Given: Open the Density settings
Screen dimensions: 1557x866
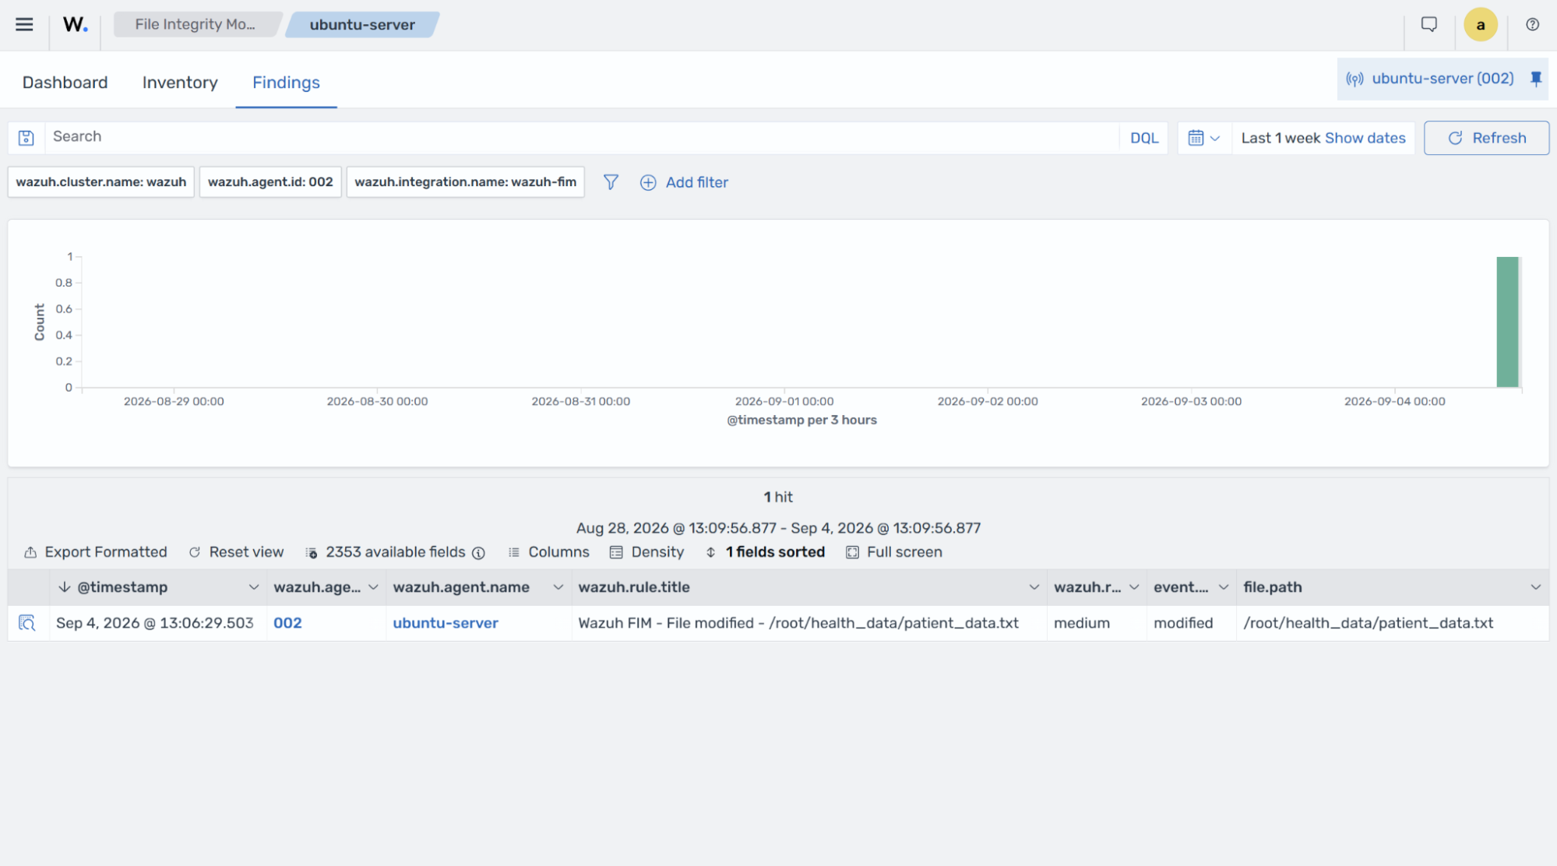Looking at the screenshot, I should coord(646,552).
